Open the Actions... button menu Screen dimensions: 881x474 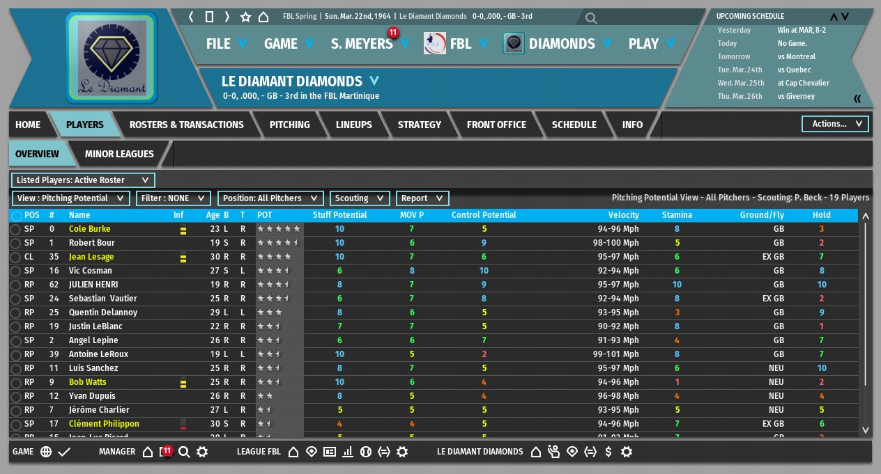(836, 124)
